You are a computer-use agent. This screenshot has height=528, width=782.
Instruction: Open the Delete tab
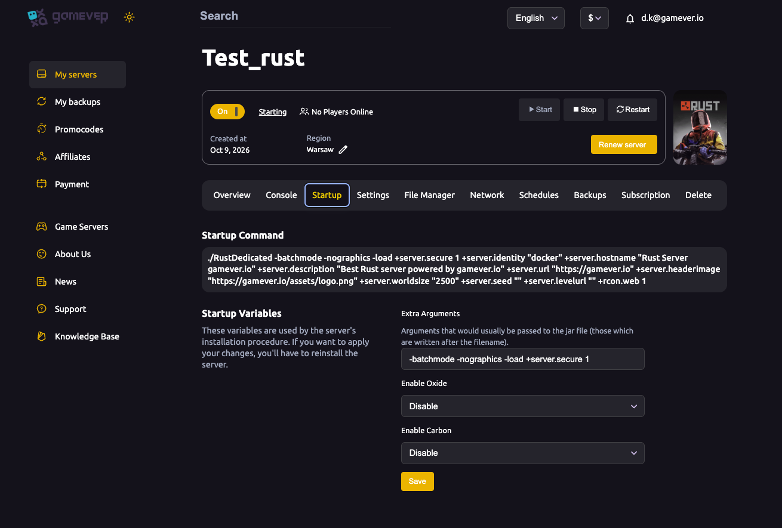coord(698,195)
